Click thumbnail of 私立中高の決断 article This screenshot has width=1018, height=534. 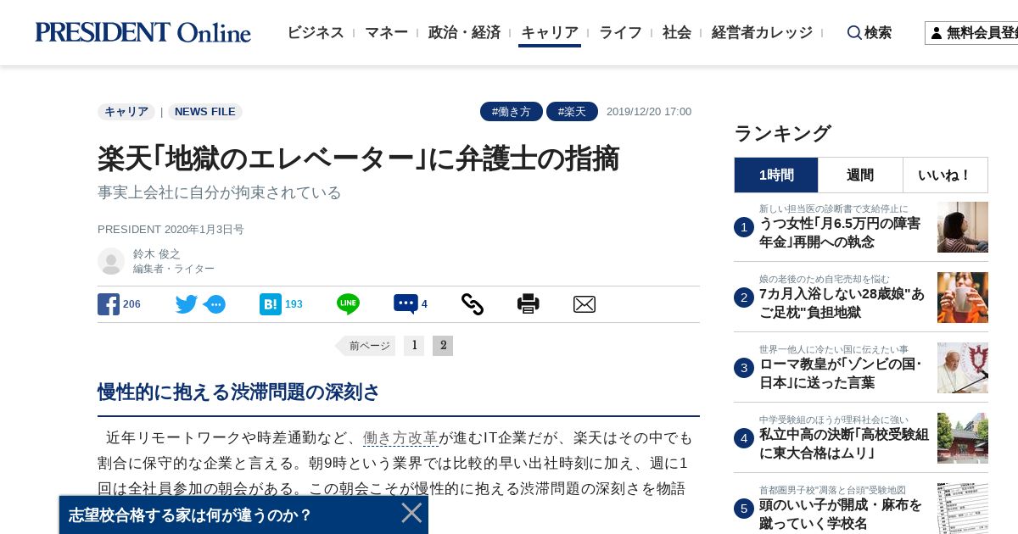(963, 438)
